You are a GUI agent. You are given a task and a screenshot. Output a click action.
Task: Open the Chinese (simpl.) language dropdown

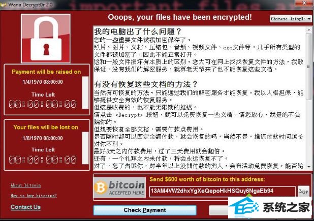coord(290,19)
